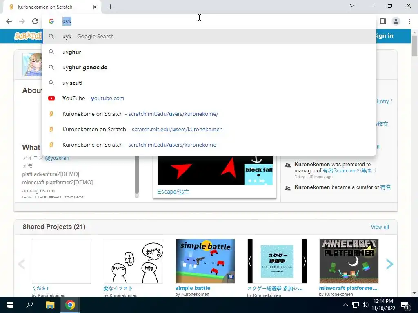Open the simple battle project thumbnail

click(x=205, y=261)
